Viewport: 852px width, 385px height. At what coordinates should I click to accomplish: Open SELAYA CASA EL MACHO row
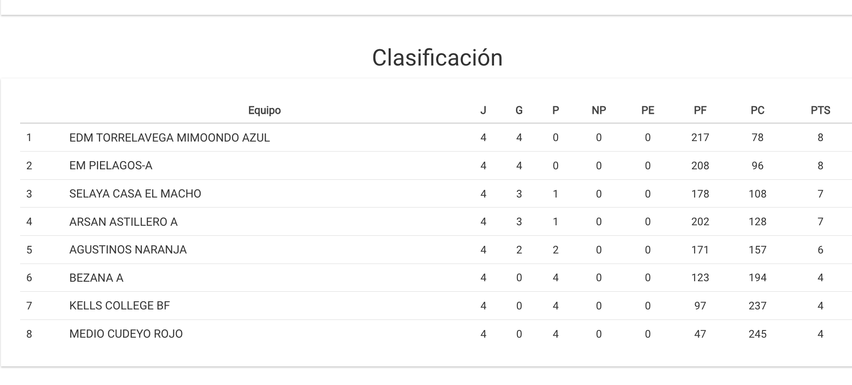pyautogui.click(x=135, y=194)
